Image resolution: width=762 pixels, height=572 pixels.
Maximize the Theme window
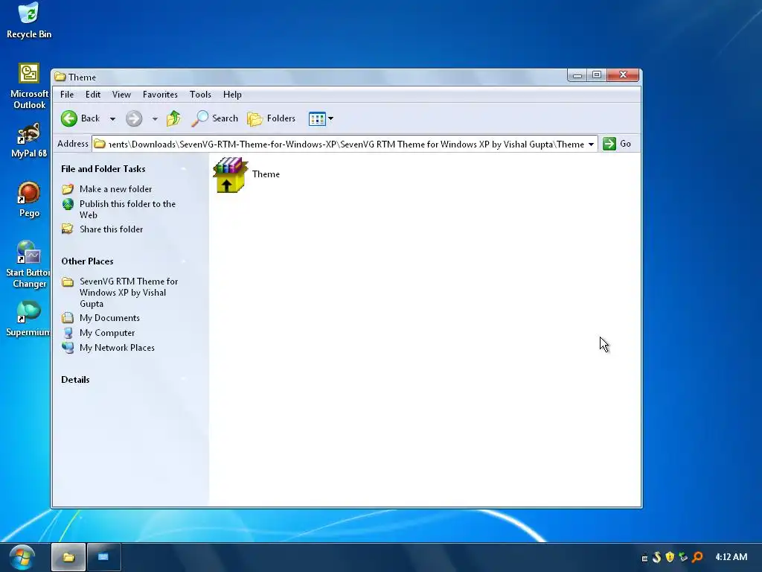coord(597,75)
